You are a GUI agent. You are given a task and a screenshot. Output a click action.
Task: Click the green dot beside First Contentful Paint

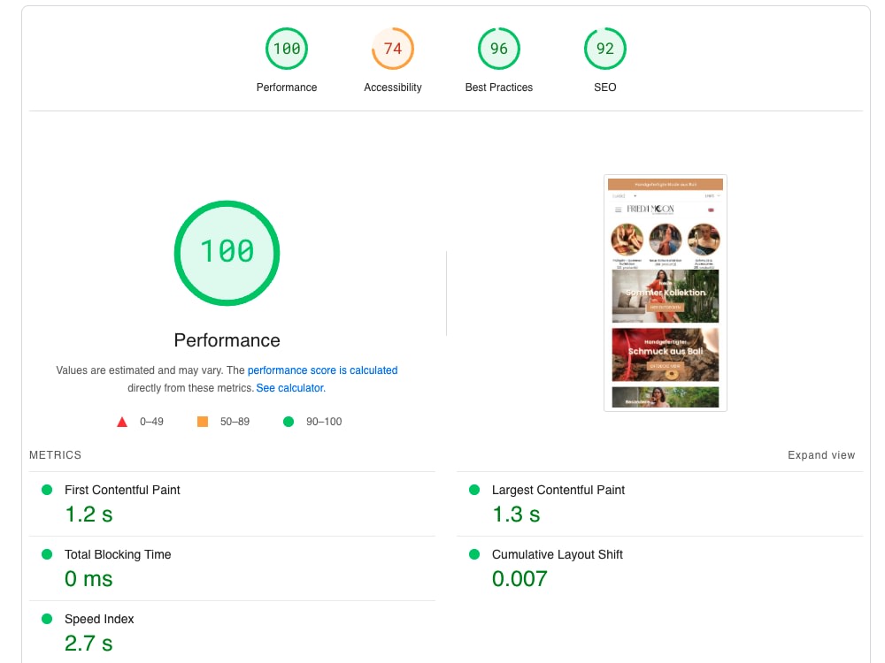pyautogui.click(x=47, y=490)
